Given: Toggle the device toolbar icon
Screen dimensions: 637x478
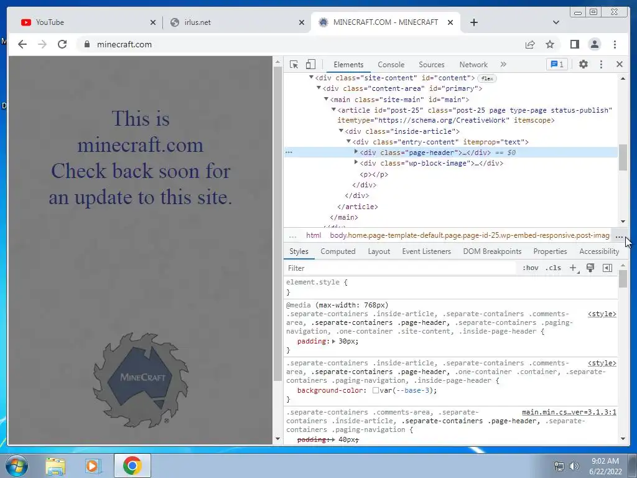Looking at the screenshot, I should [x=310, y=64].
